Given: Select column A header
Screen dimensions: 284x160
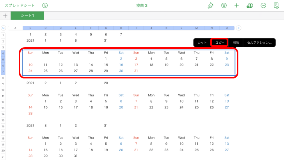Looking at the screenshot, I should (15, 28).
